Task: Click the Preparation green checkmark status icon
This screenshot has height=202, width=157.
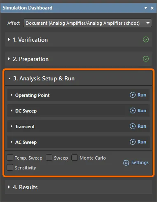Action: [x=146, y=59]
